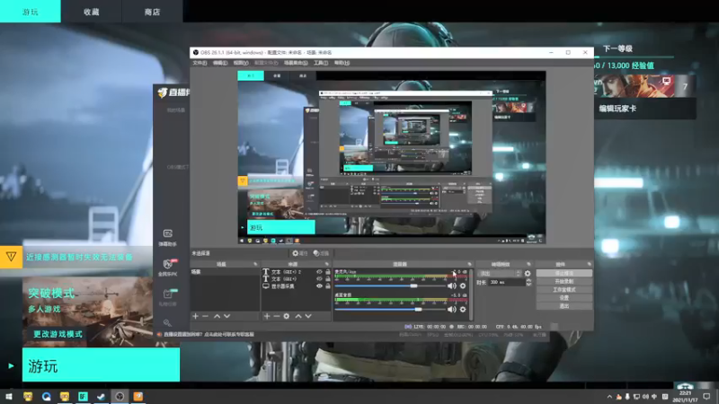Move source down with Sources panel down arrow
Viewport: 719px width, 404px height.
point(308,316)
